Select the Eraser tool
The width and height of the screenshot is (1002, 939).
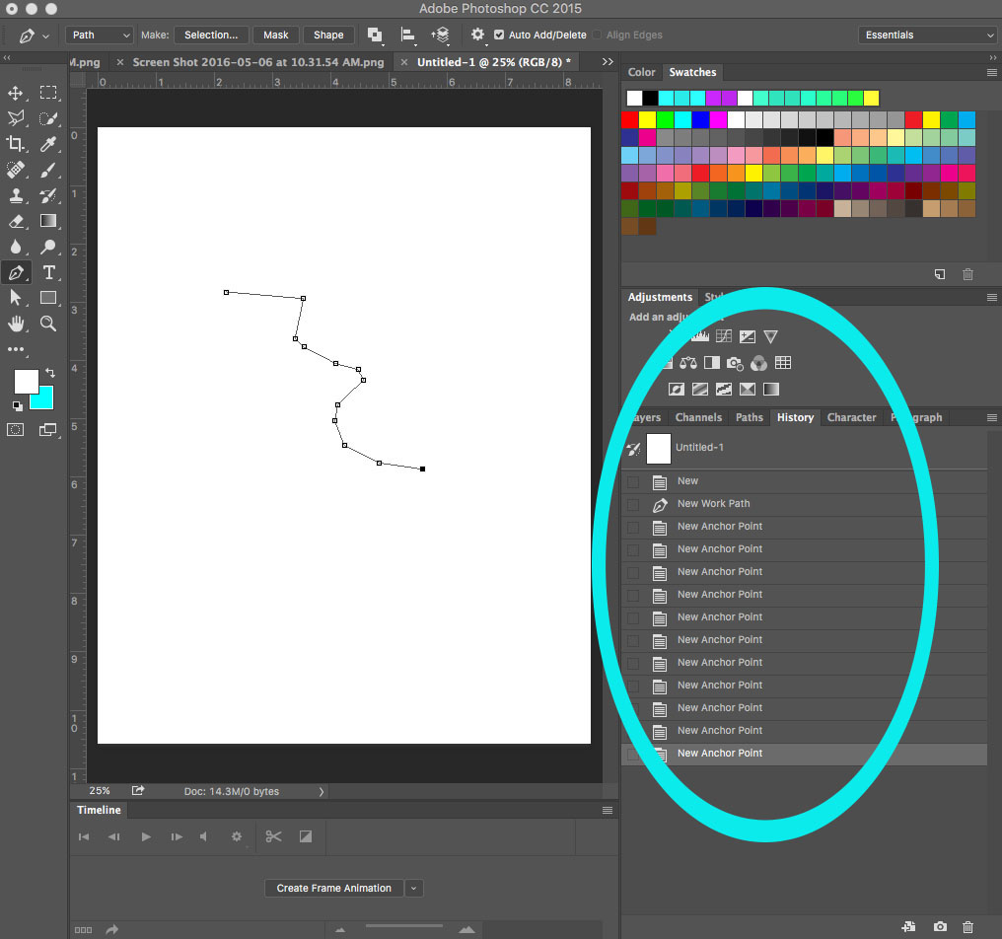click(x=16, y=221)
